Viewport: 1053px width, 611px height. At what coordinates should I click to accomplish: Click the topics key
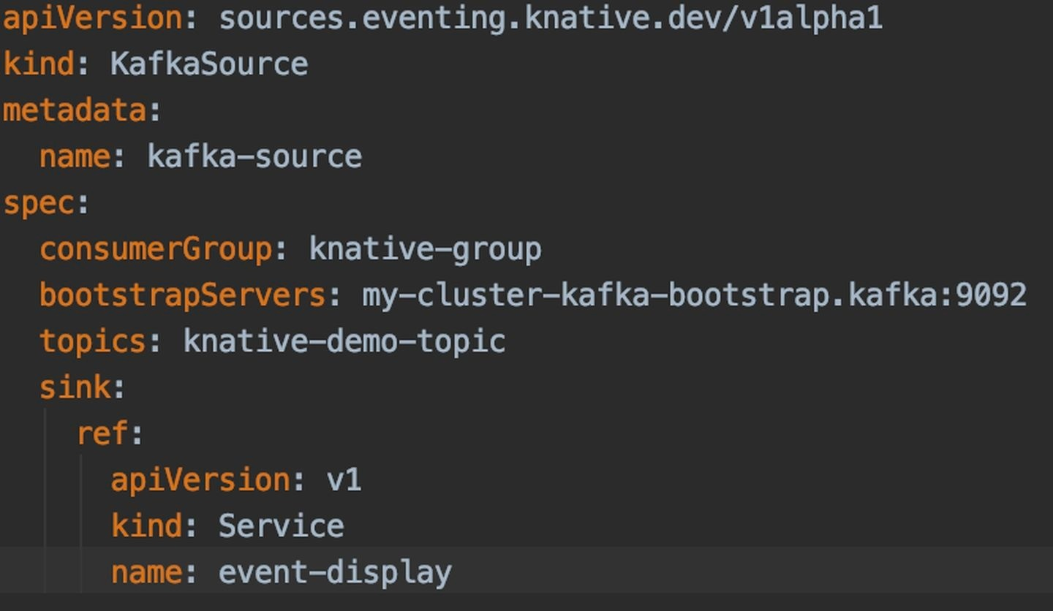click(x=92, y=342)
